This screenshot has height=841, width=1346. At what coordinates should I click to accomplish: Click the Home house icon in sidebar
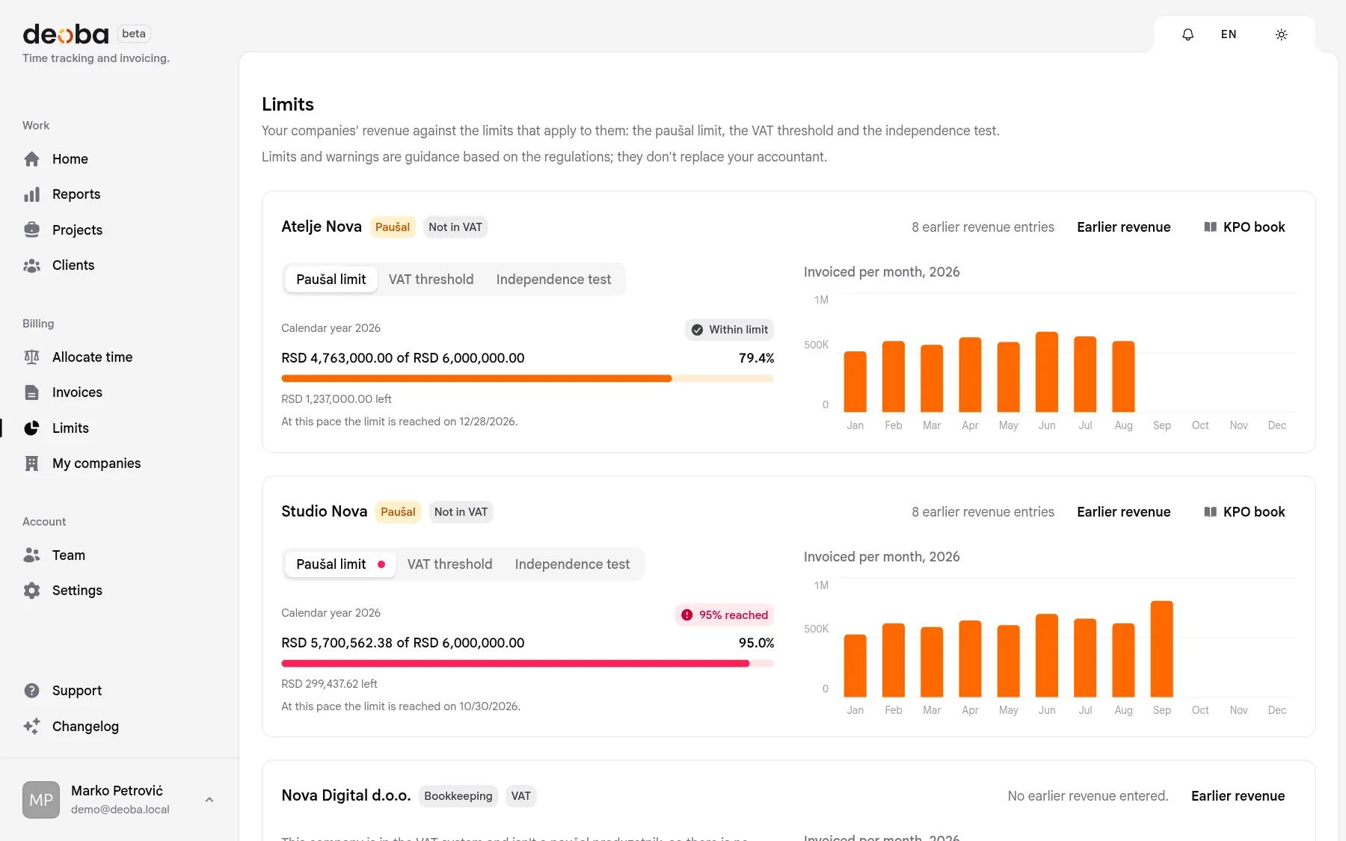tap(31, 158)
